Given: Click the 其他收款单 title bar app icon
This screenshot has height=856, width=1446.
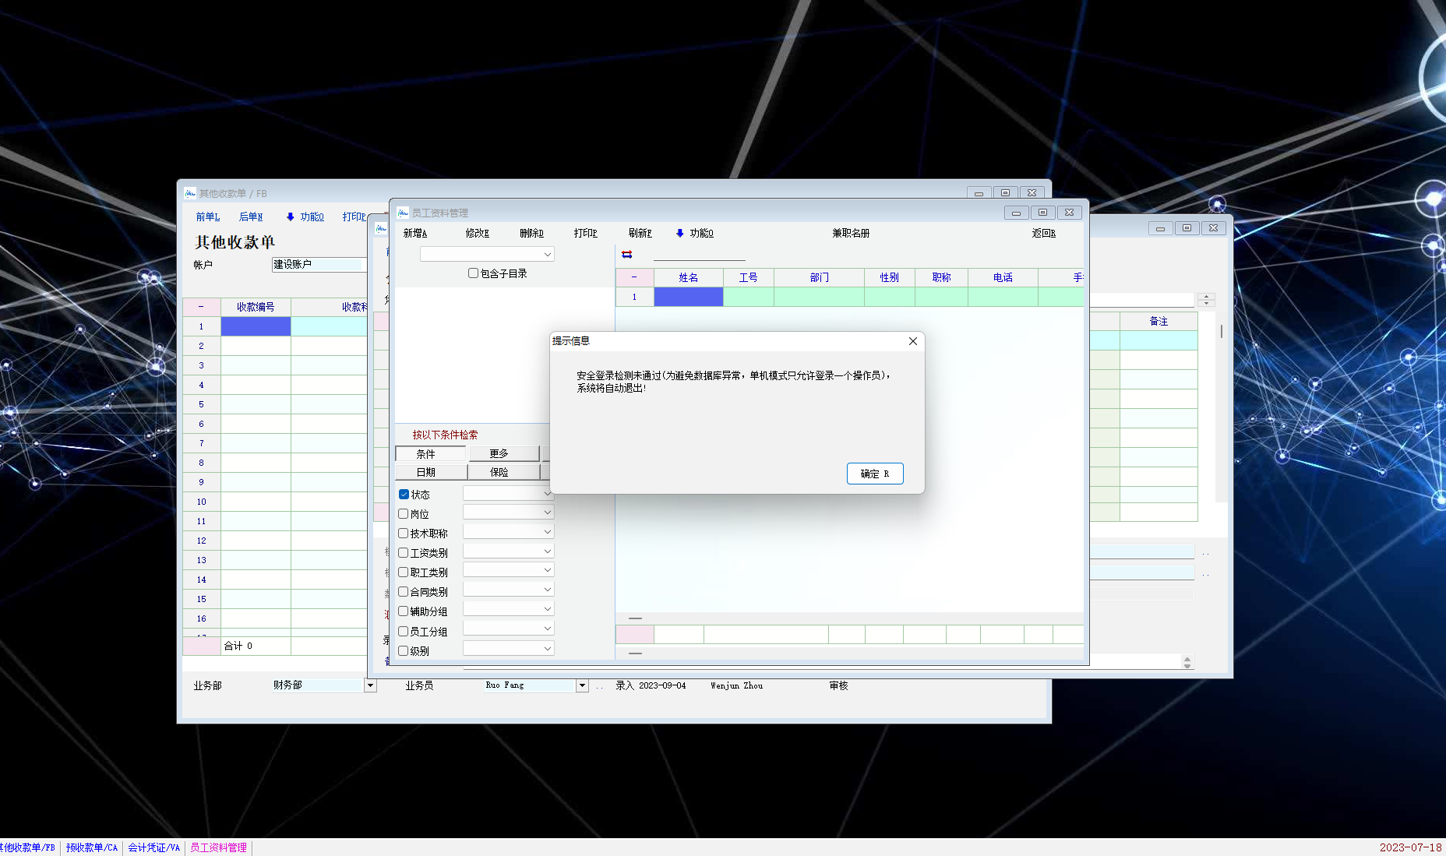Looking at the screenshot, I should [x=190, y=193].
